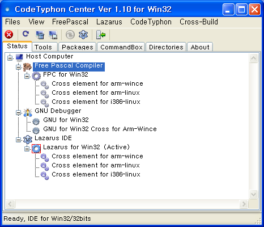Open the CodeTyphon menu
The height and width of the screenshot is (227, 264).
151,22
